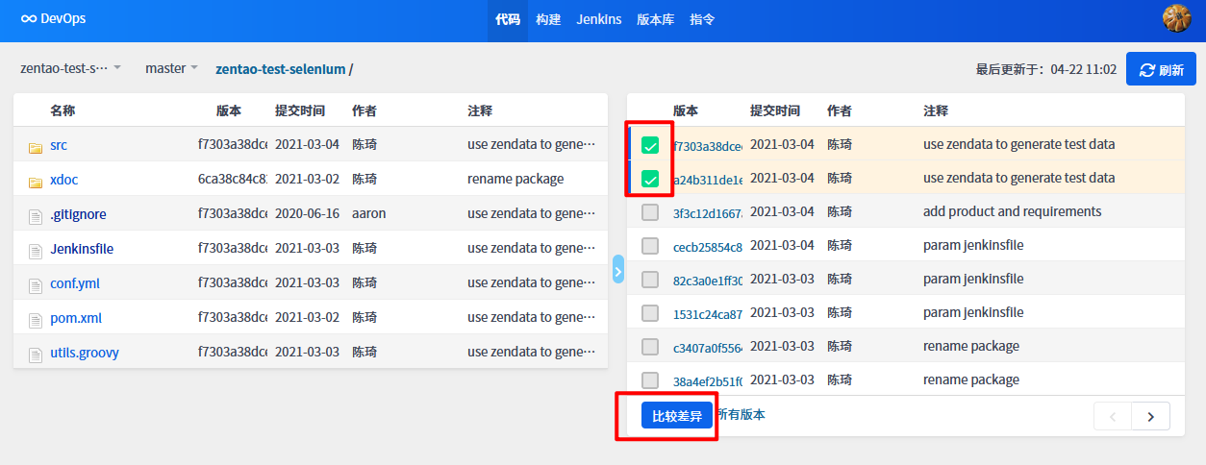The height and width of the screenshot is (465, 1206).
Task: Open the master branch dropdown
Action: [171, 68]
